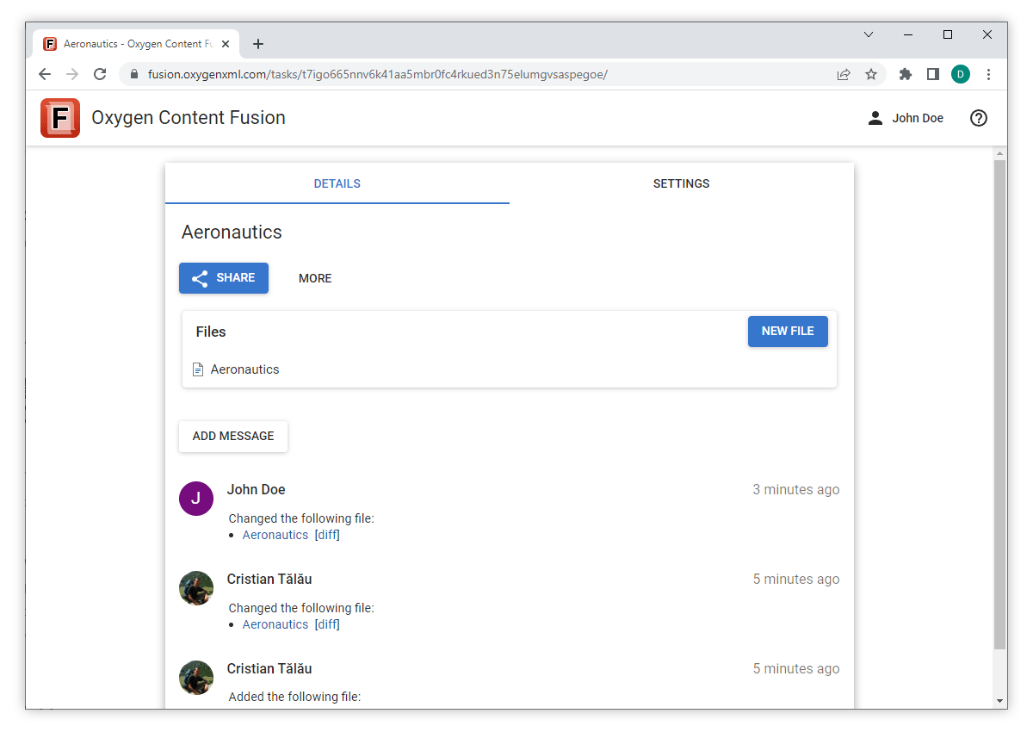This screenshot has height=732, width=1033.
Task: View the diff link in Cristian Tălău's message
Action: 327,624
